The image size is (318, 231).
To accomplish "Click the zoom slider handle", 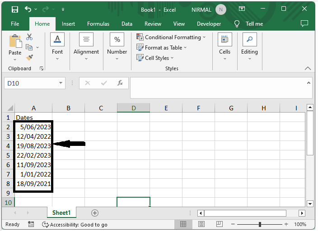I will click(260, 224).
